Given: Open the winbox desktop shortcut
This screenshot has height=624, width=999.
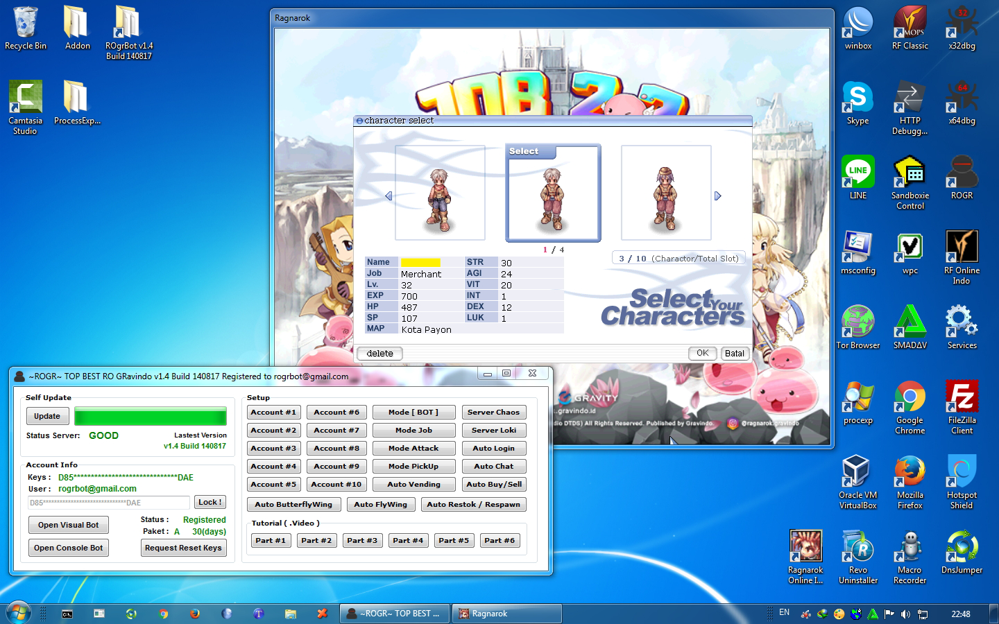Looking at the screenshot, I should coord(858,28).
